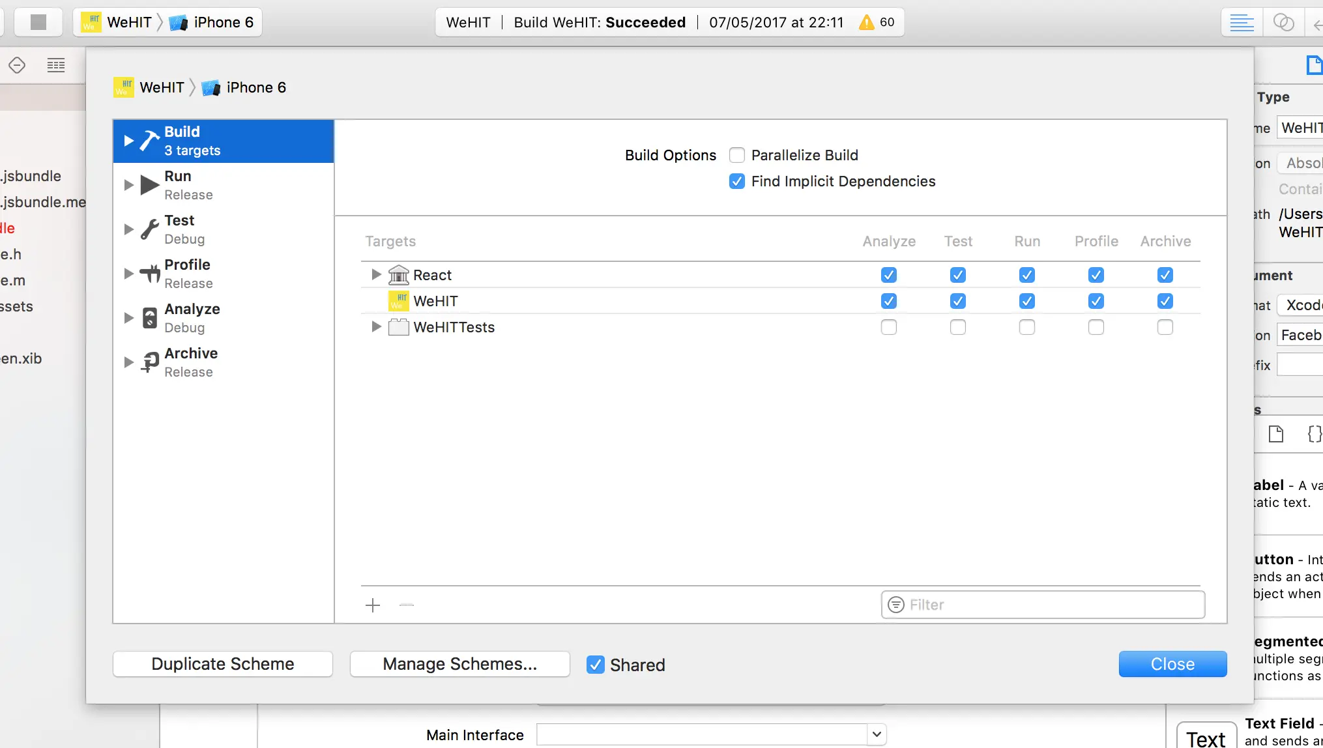Select the Archive Release action
The height and width of the screenshot is (748, 1323).
pos(224,362)
